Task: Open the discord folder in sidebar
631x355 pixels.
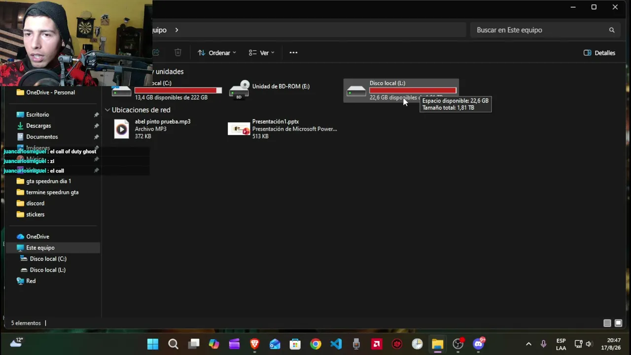Action: click(35, 203)
